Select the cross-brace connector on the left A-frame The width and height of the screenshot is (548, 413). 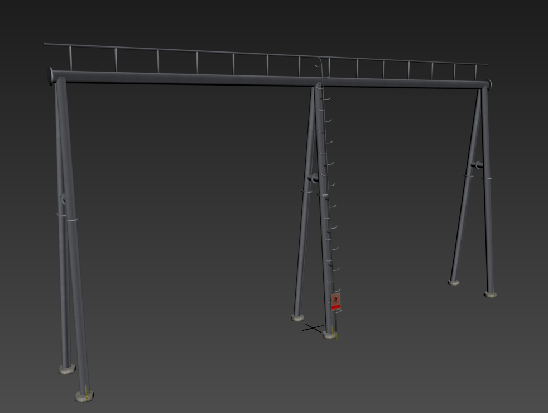63,198
